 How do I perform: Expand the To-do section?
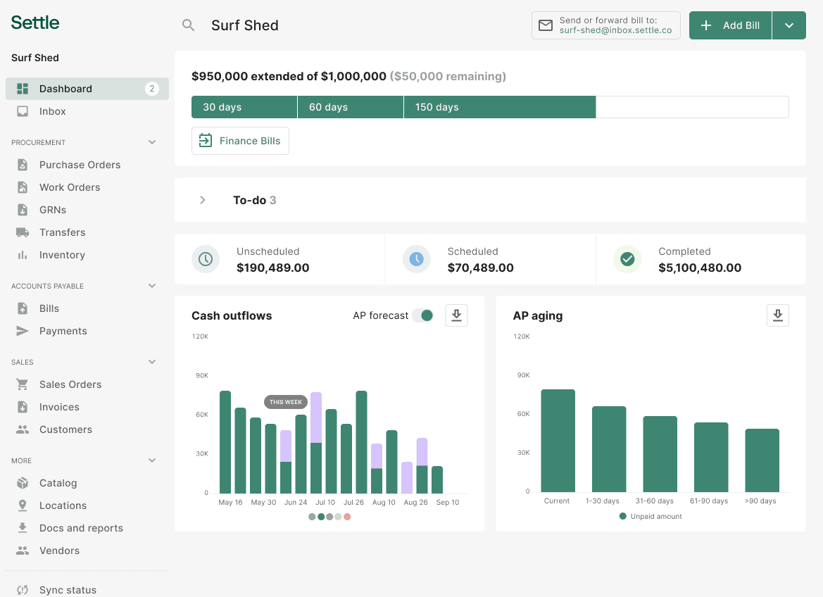(203, 200)
